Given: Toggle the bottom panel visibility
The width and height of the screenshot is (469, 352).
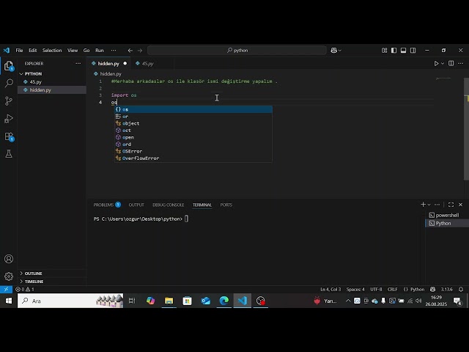Looking at the screenshot, I should tap(404, 51).
